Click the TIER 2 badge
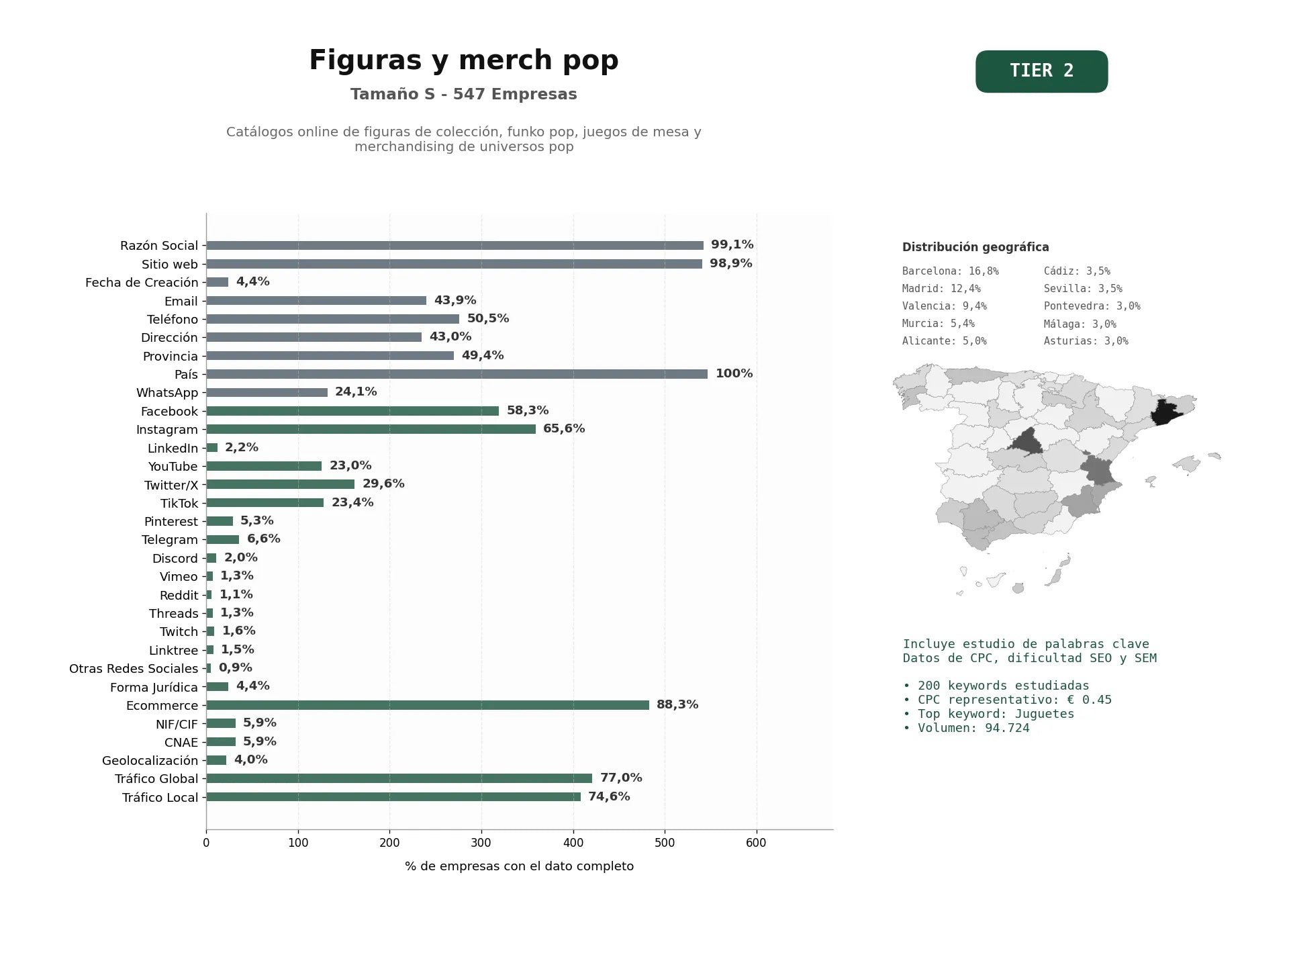The width and height of the screenshot is (1289, 967). click(1041, 71)
